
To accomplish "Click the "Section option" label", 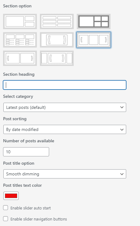I will pos(17,6).
